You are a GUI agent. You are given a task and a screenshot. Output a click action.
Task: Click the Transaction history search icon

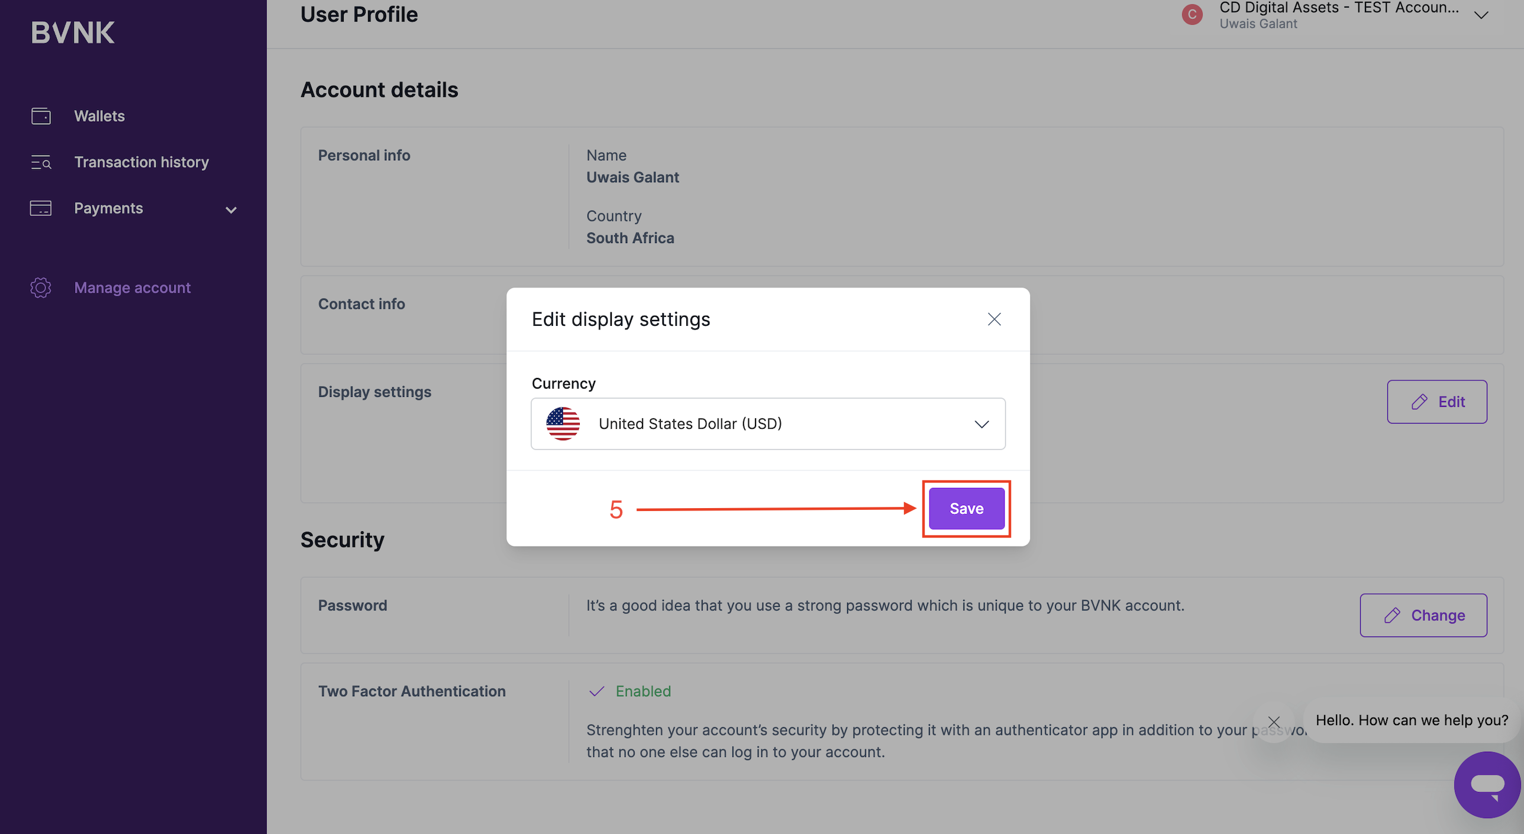(x=41, y=162)
